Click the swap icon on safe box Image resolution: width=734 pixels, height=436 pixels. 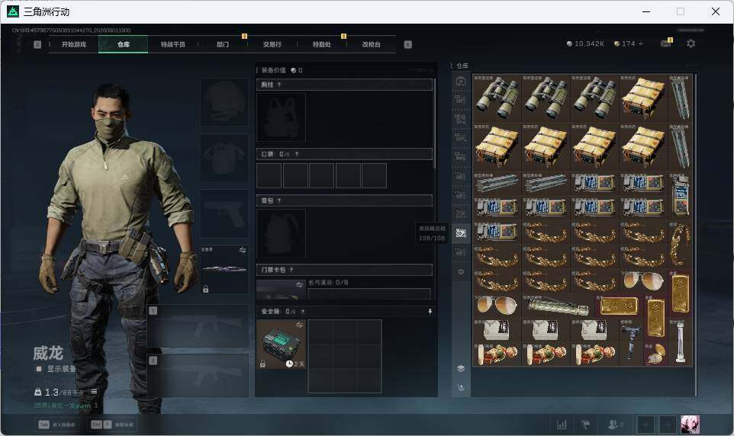coord(300,325)
